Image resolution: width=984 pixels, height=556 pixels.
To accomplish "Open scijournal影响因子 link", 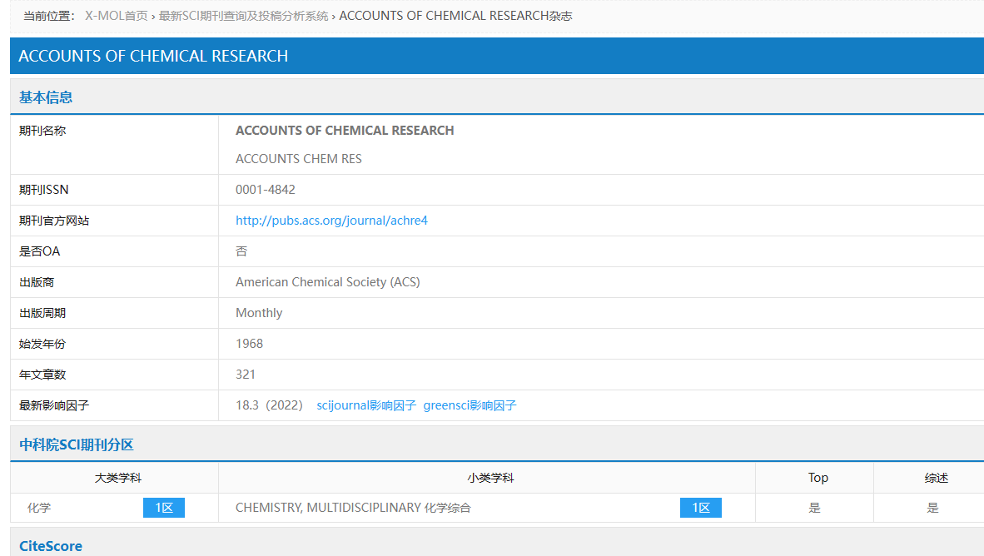I will pos(366,405).
